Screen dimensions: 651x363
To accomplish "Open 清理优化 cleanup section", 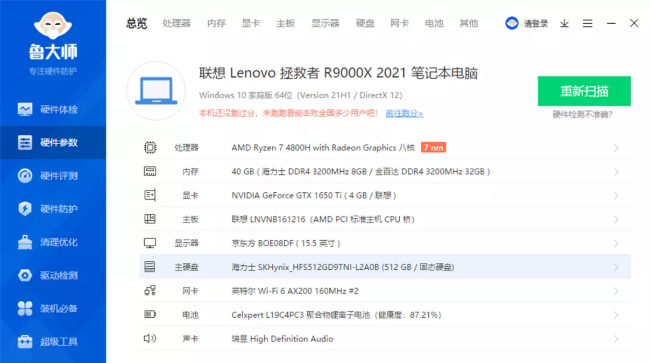I will coord(53,242).
